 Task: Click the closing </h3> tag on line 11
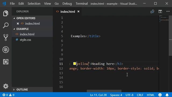point(119,64)
